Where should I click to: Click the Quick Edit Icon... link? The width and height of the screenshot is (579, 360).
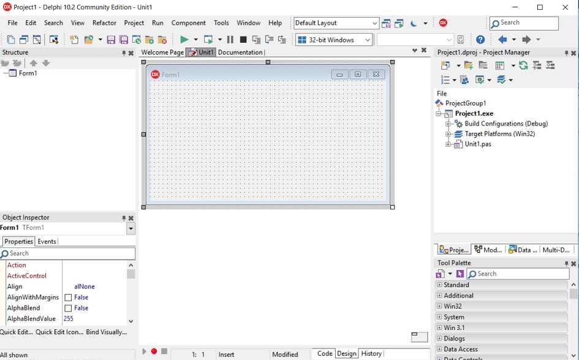59,332
